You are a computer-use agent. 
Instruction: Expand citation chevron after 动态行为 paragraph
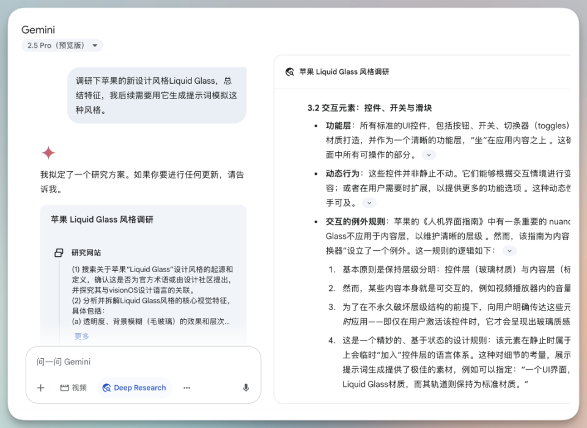pyautogui.click(x=369, y=202)
